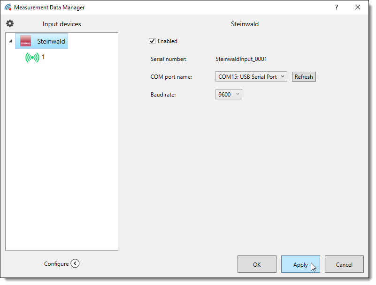
Task: Click the Apply button
Action: 300,264
